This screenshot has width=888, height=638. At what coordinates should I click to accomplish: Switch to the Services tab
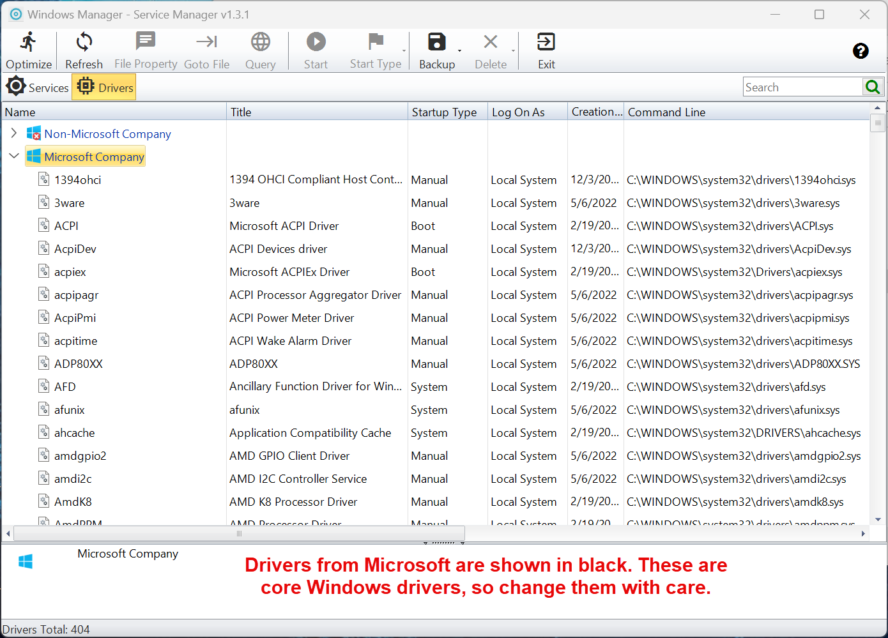[37, 87]
